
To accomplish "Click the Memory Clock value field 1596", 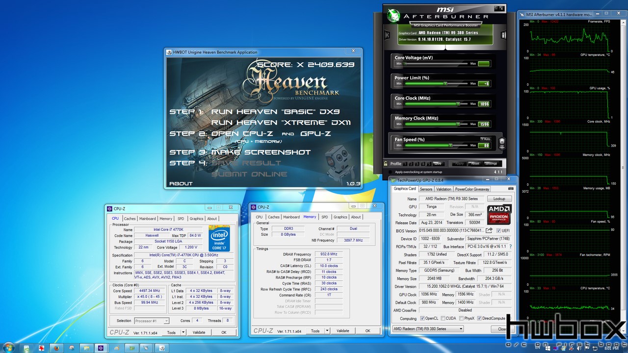I will [x=484, y=124].
